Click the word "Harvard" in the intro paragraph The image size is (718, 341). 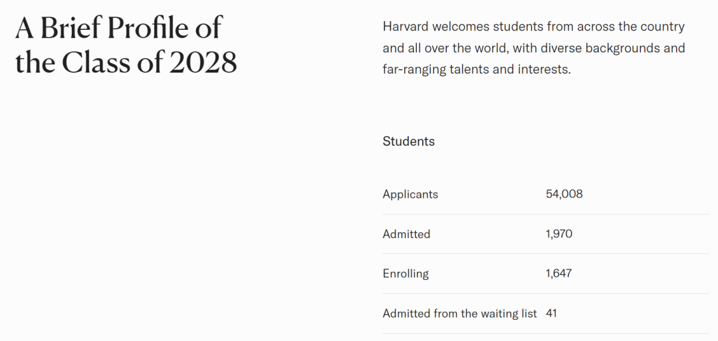point(405,27)
